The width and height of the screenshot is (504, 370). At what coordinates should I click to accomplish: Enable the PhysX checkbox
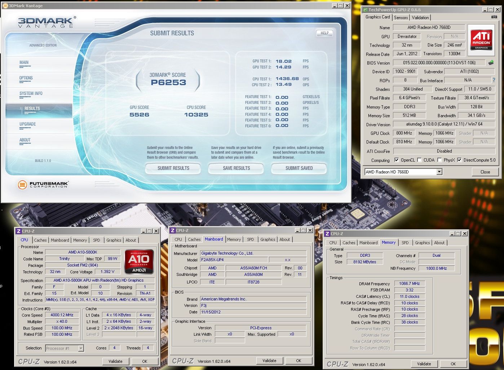(x=439, y=160)
